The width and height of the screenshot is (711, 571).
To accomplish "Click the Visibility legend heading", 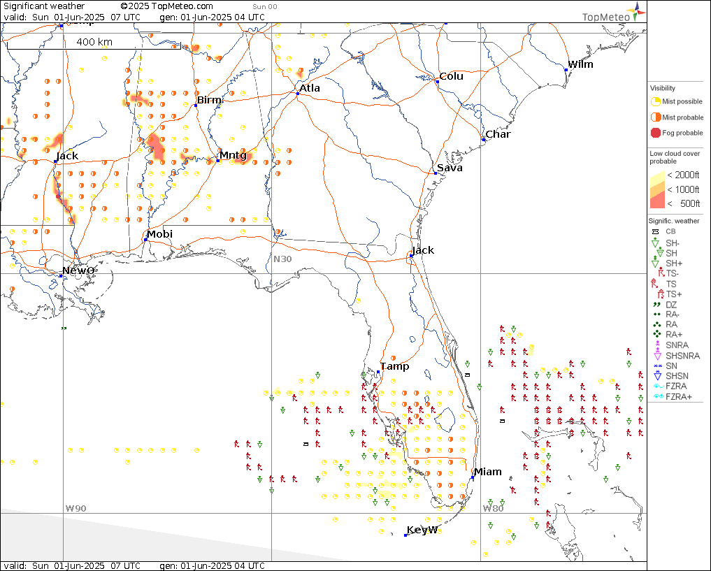I will point(663,88).
